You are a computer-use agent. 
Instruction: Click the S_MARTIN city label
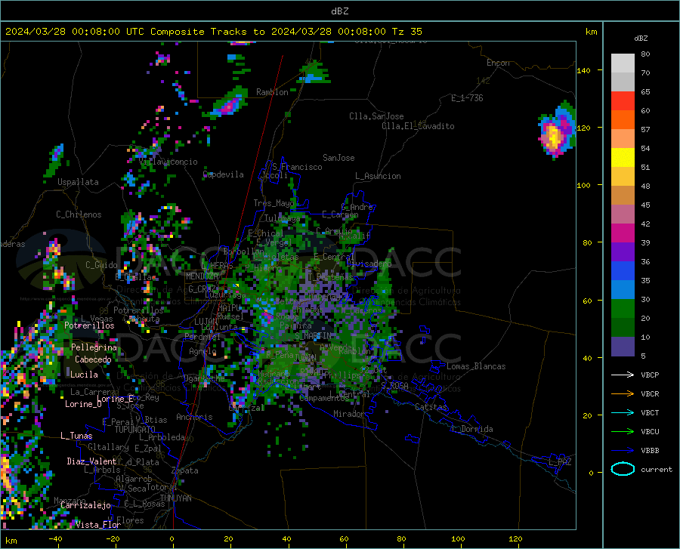click(313, 336)
